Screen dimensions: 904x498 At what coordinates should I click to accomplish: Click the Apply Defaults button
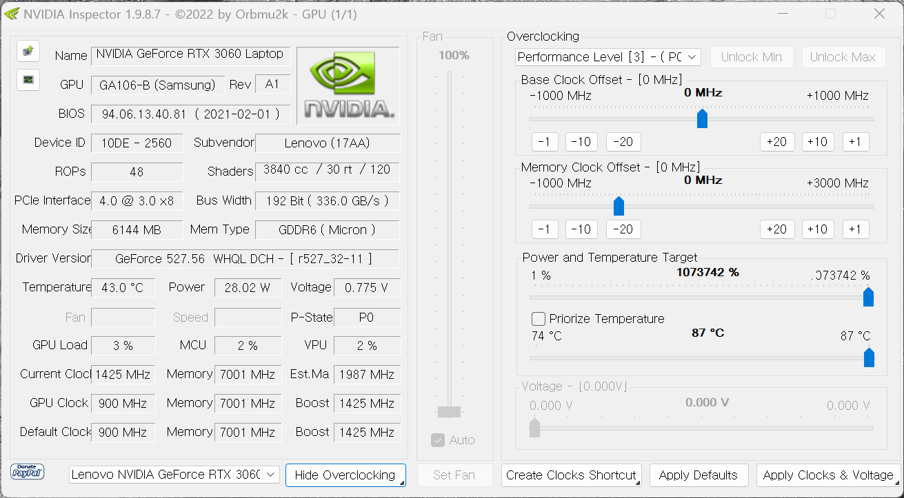point(699,475)
